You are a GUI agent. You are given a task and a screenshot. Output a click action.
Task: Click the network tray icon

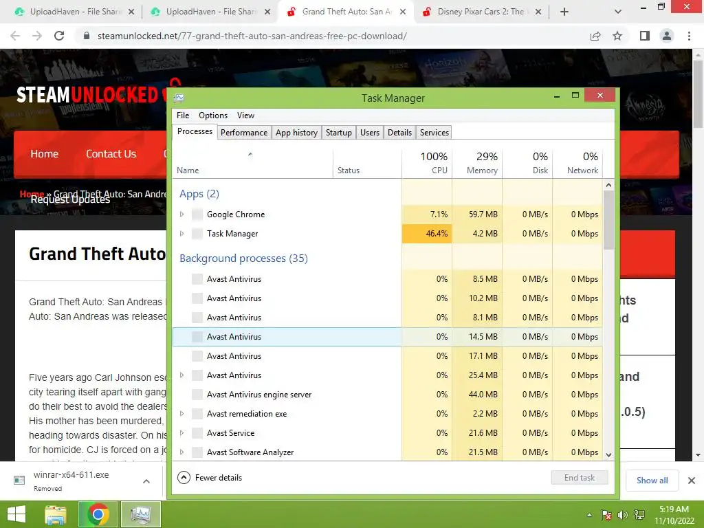[x=639, y=515]
